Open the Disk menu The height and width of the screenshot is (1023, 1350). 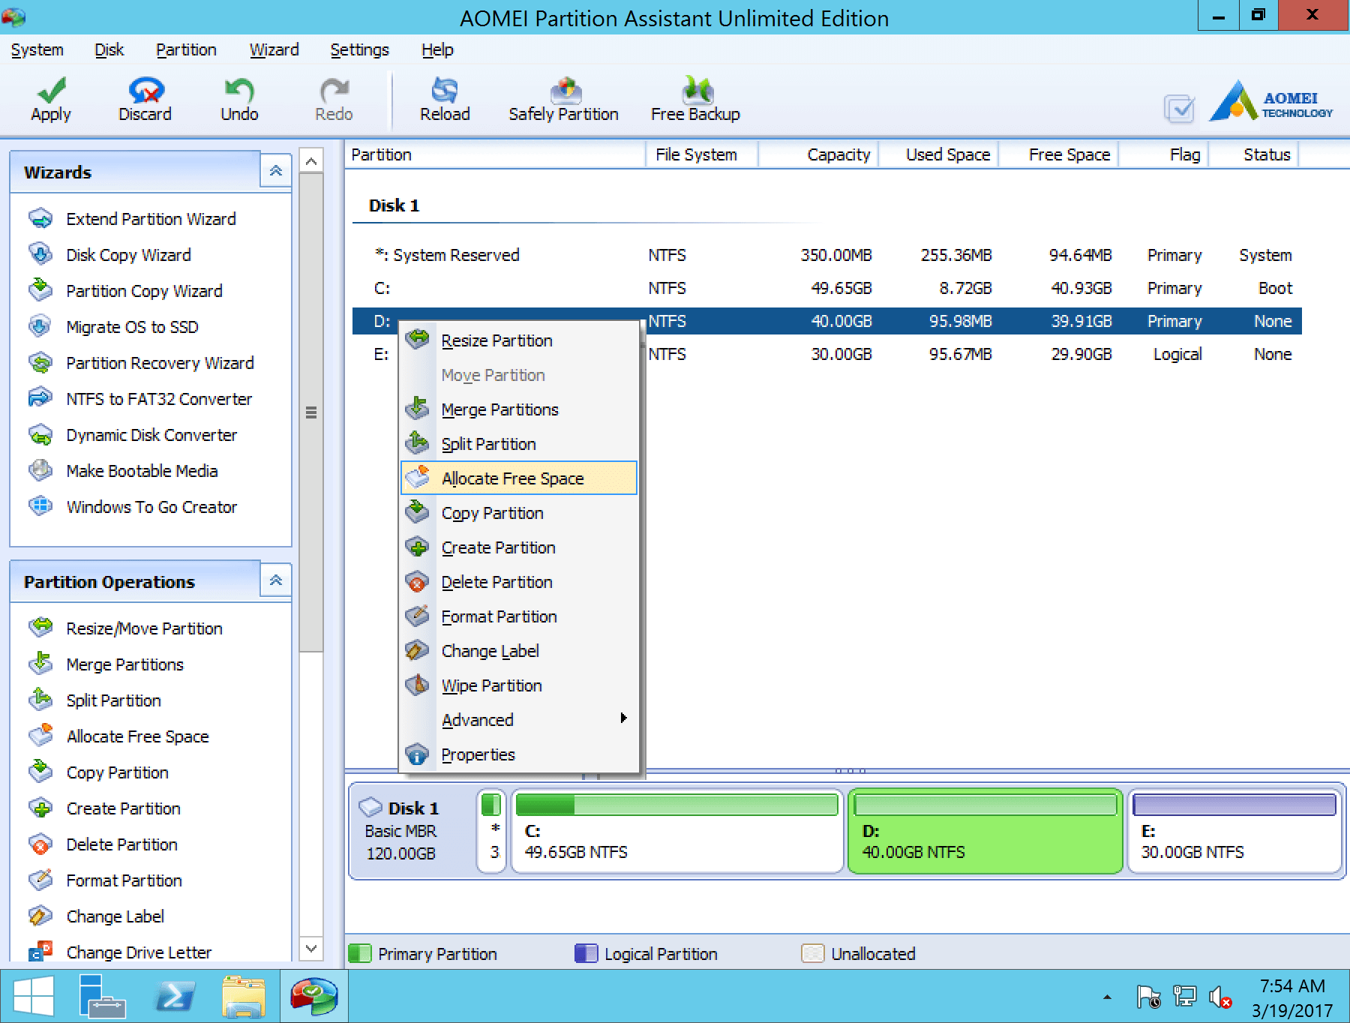[109, 49]
